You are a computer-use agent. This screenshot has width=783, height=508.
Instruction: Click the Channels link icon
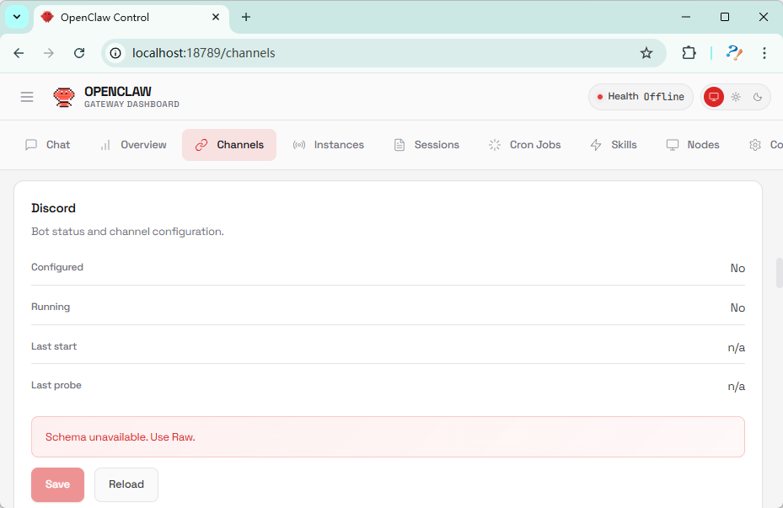(201, 145)
